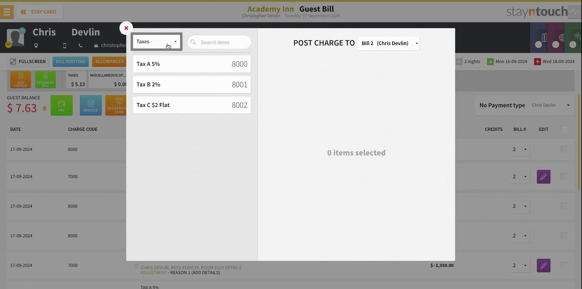
Task: Click the staytouch activity icon at top right
Action: (x=574, y=12)
